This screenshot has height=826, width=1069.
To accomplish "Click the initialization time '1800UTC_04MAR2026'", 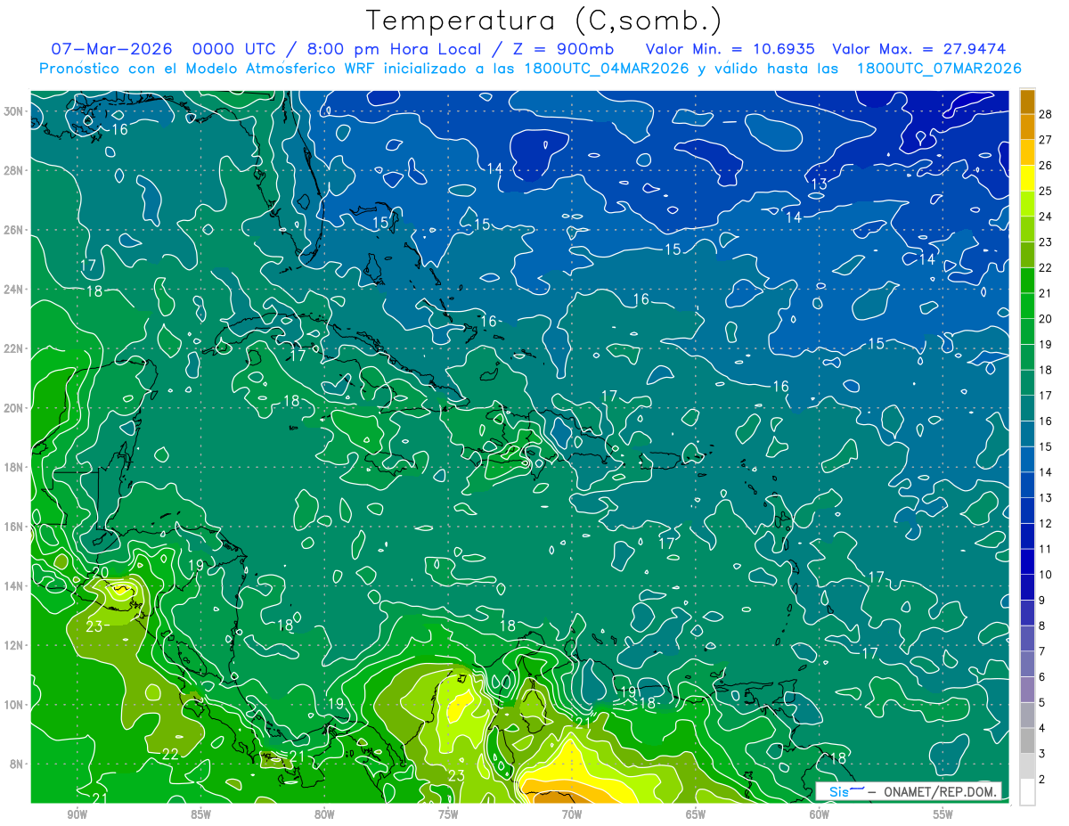I will (x=607, y=68).
